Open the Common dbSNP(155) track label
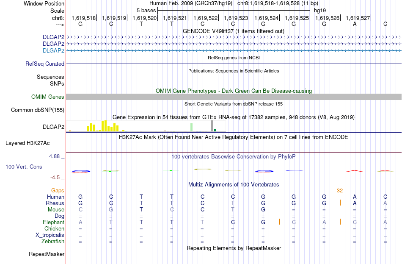This screenshot has width=402, height=264. click(x=37, y=110)
